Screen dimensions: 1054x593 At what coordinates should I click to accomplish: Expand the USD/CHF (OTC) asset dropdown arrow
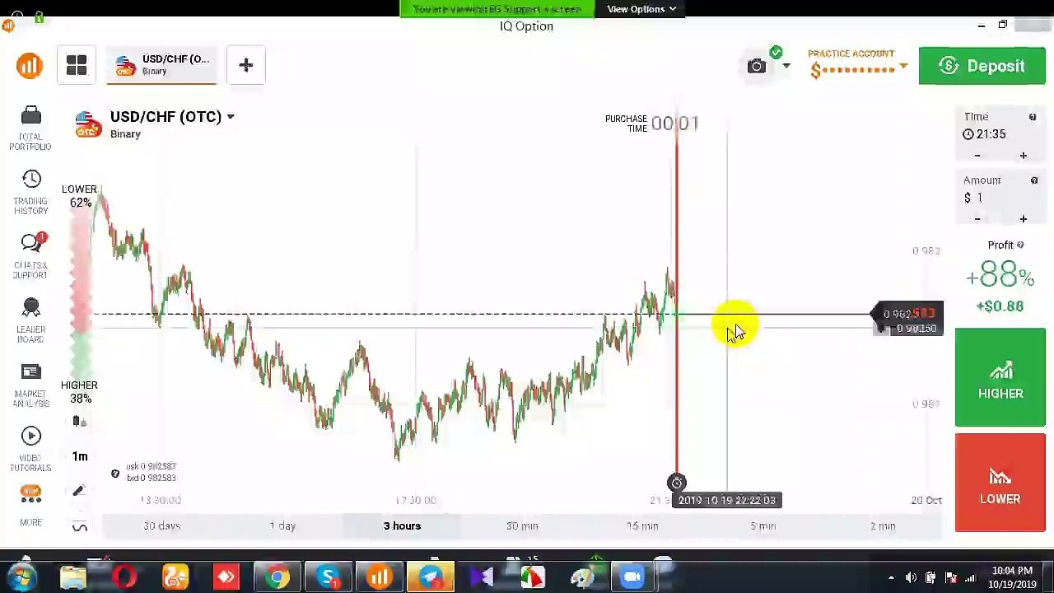pyautogui.click(x=230, y=117)
